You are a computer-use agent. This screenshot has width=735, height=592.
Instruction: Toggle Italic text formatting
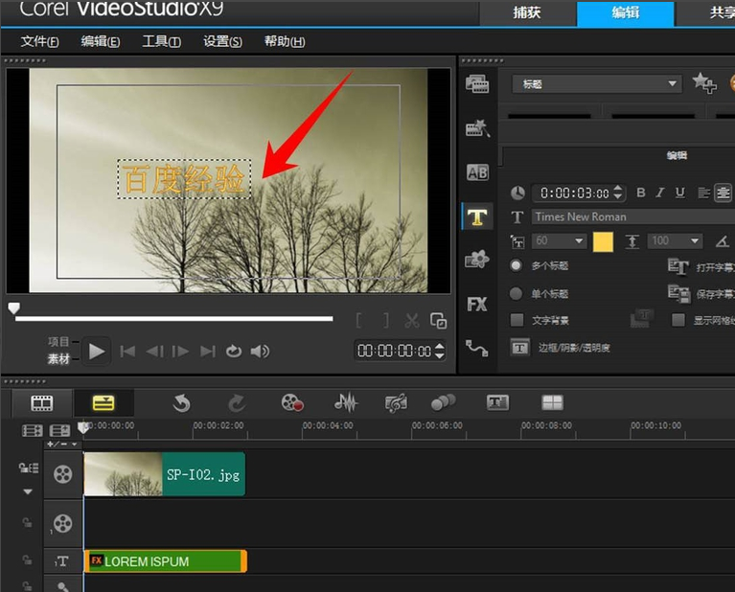tap(660, 193)
